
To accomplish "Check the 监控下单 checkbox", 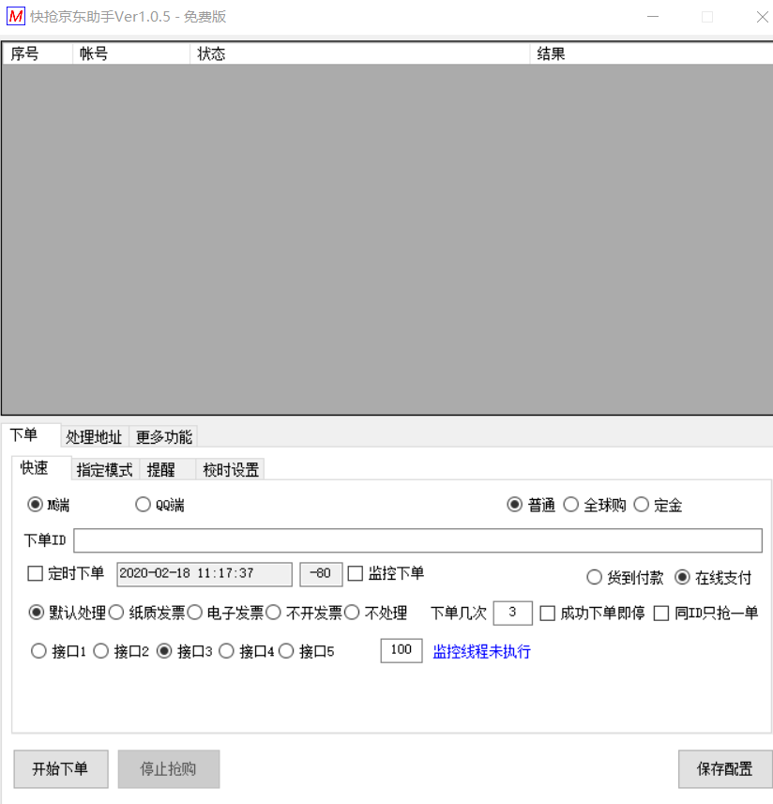I will tap(356, 573).
